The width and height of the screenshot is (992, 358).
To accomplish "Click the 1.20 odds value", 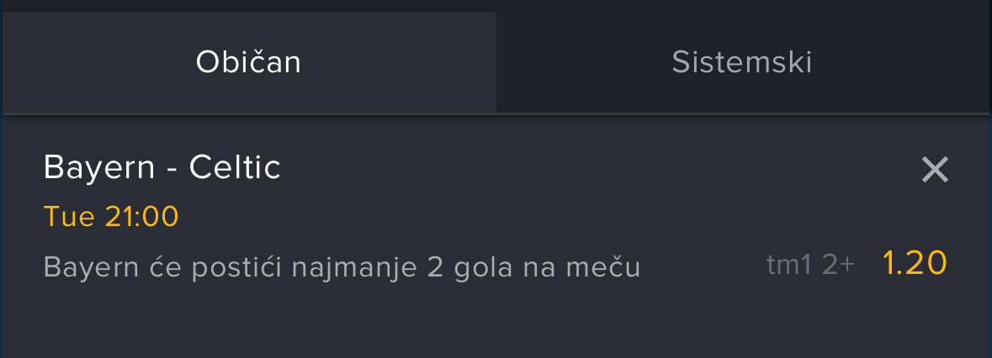I will (x=915, y=264).
